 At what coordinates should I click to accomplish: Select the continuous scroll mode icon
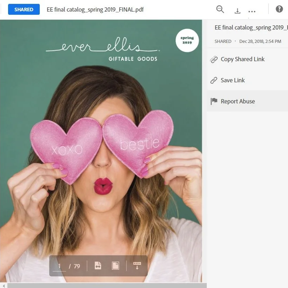[136, 265]
